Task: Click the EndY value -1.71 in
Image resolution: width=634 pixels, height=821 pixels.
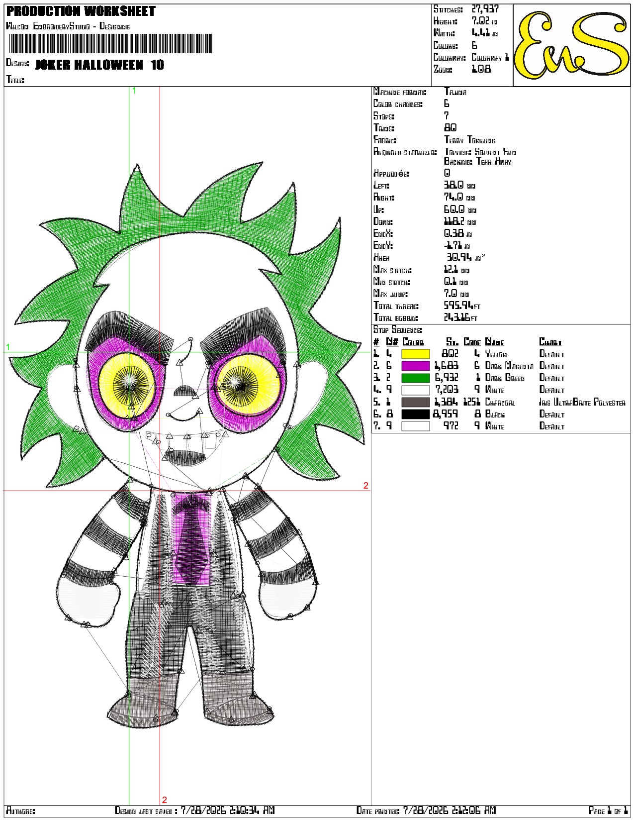Action: click(456, 245)
